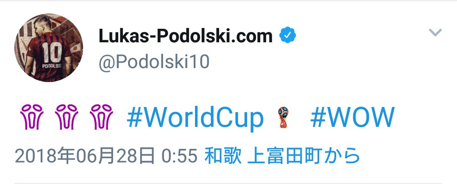
Task: Open the @Podolski10 handle
Action: click(x=154, y=61)
